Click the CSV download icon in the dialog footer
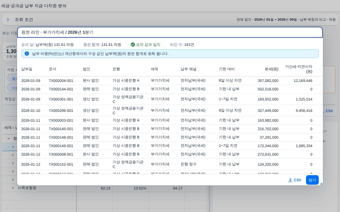This screenshot has height=212, width=340. pyautogui.click(x=290, y=180)
